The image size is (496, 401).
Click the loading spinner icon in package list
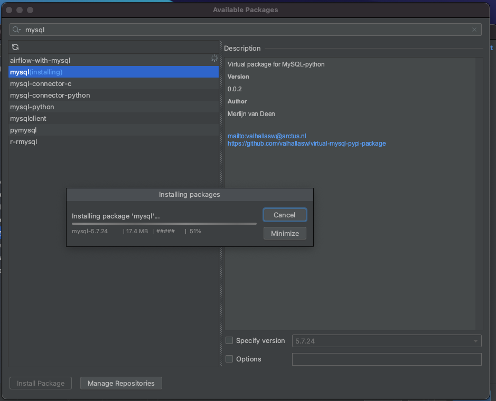(214, 58)
